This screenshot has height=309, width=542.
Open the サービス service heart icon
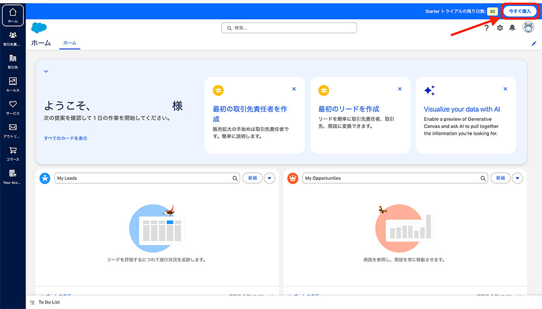[12, 107]
